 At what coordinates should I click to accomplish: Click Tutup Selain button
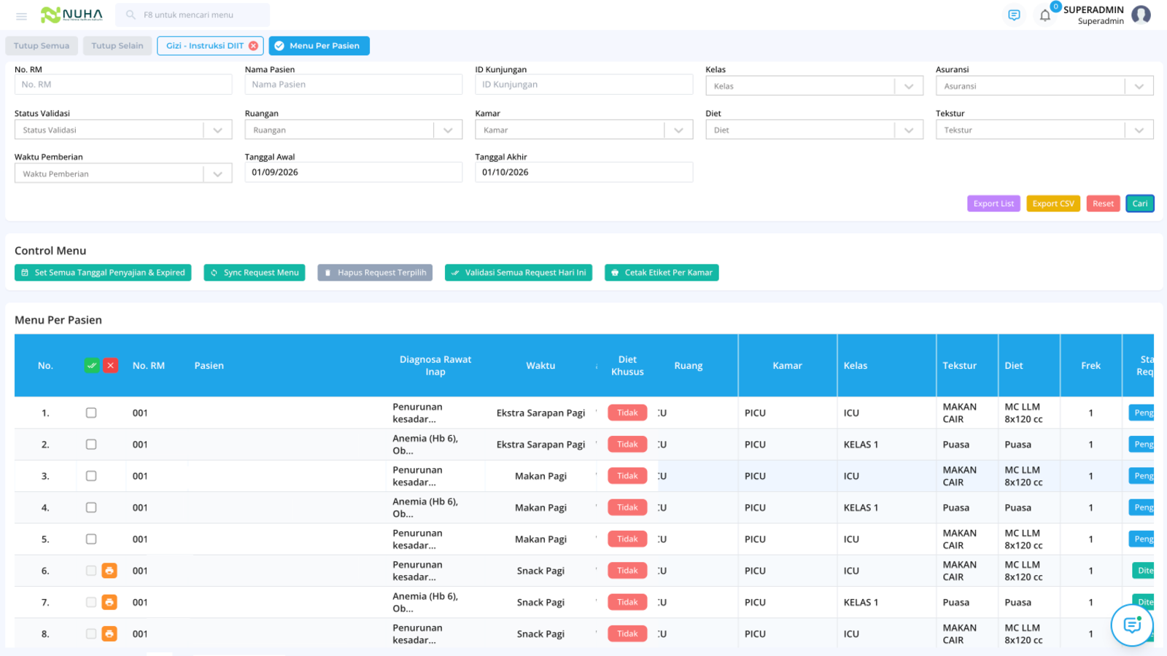coord(117,46)
